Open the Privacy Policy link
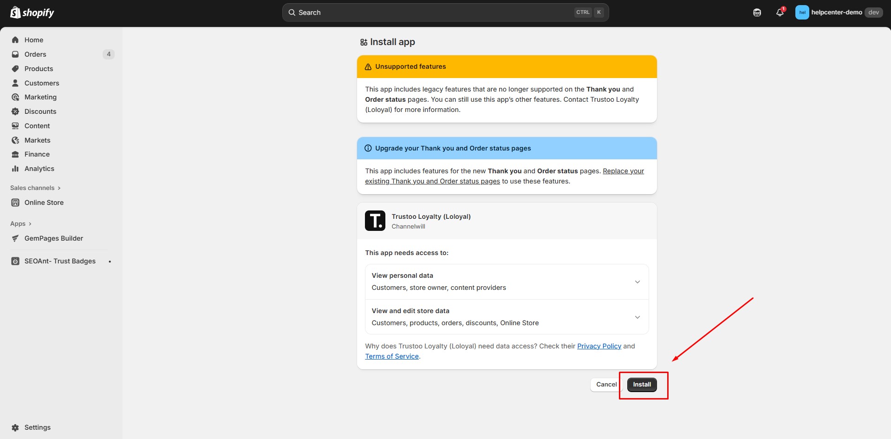The height and width of the screenshot is (439, 891). (x=598, y=346)
